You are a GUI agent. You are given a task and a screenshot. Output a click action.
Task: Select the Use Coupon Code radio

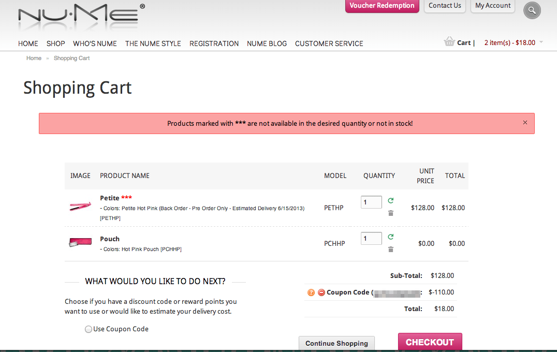pyautogui.click(x=89, y=329)
